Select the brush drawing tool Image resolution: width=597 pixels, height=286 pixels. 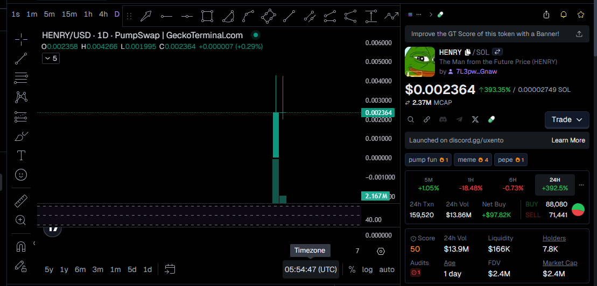click(x=22, y=136)
